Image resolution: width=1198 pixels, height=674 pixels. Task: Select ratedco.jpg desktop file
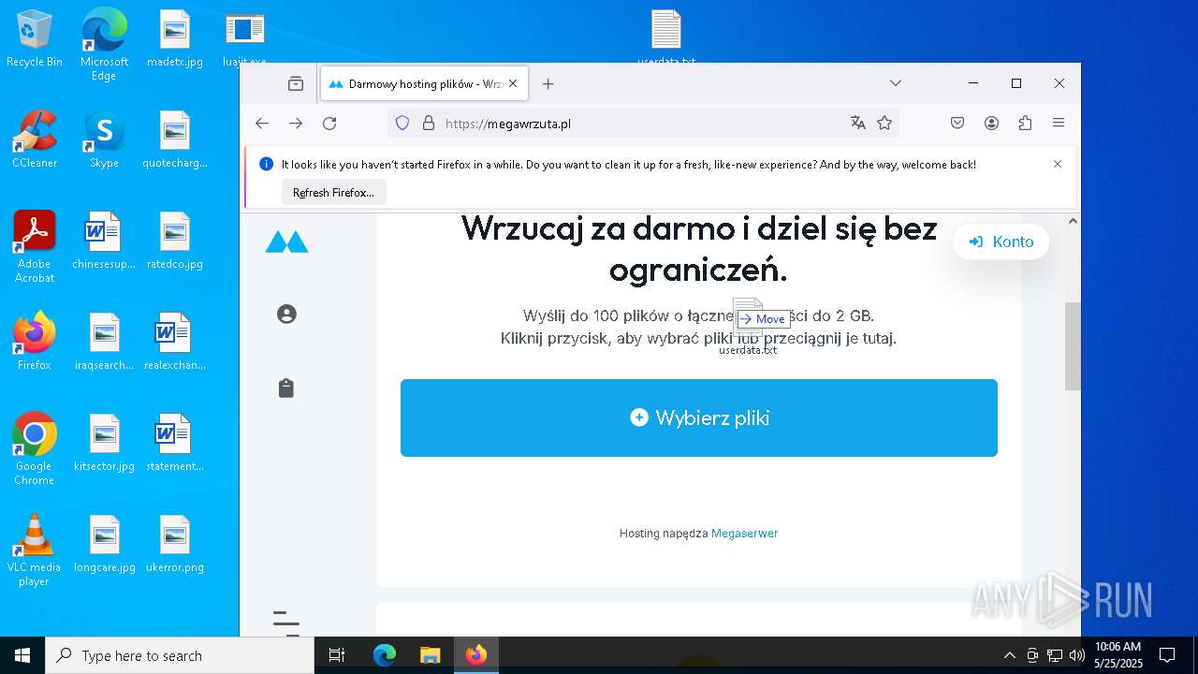click(x=175, y=242)
